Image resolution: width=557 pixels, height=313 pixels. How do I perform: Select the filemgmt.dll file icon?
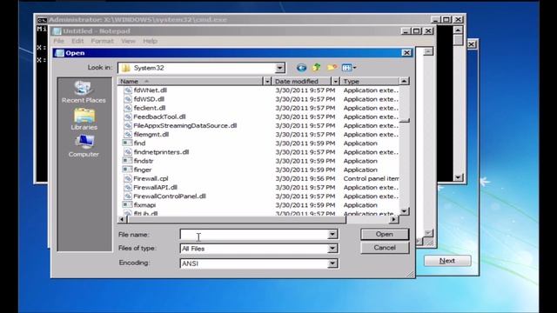[128, 135]
